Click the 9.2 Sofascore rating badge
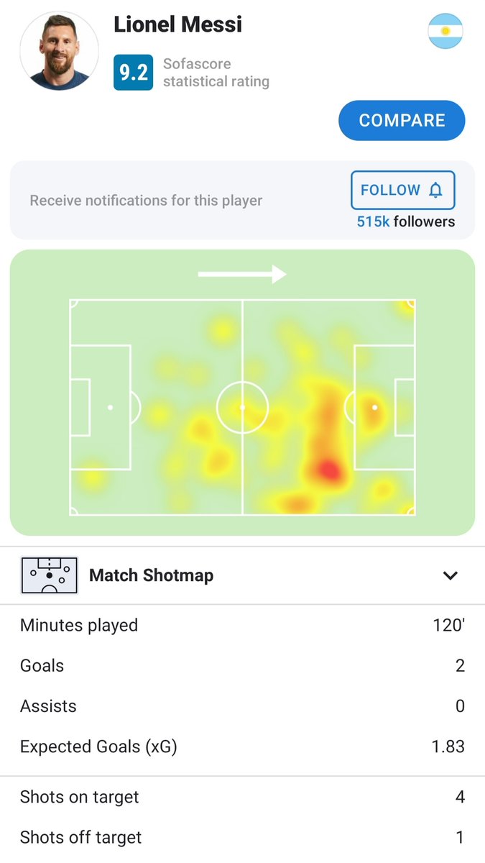Viewport: 485px width, 863px height. (133, 73)
